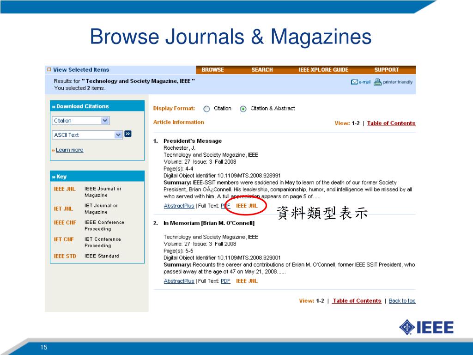Click the IET JNL entry in the Key

[63, 208]
